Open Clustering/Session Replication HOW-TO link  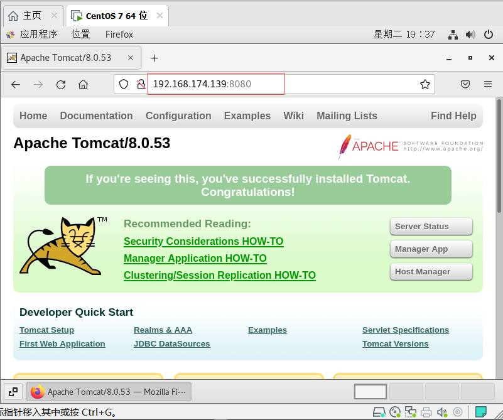[x=220, y=276]
